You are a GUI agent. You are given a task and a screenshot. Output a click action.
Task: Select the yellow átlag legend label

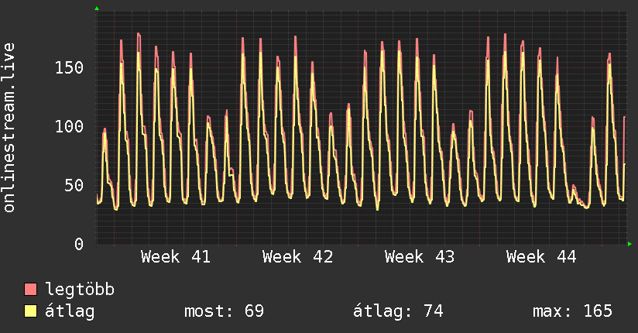click(x=70, y=311)
